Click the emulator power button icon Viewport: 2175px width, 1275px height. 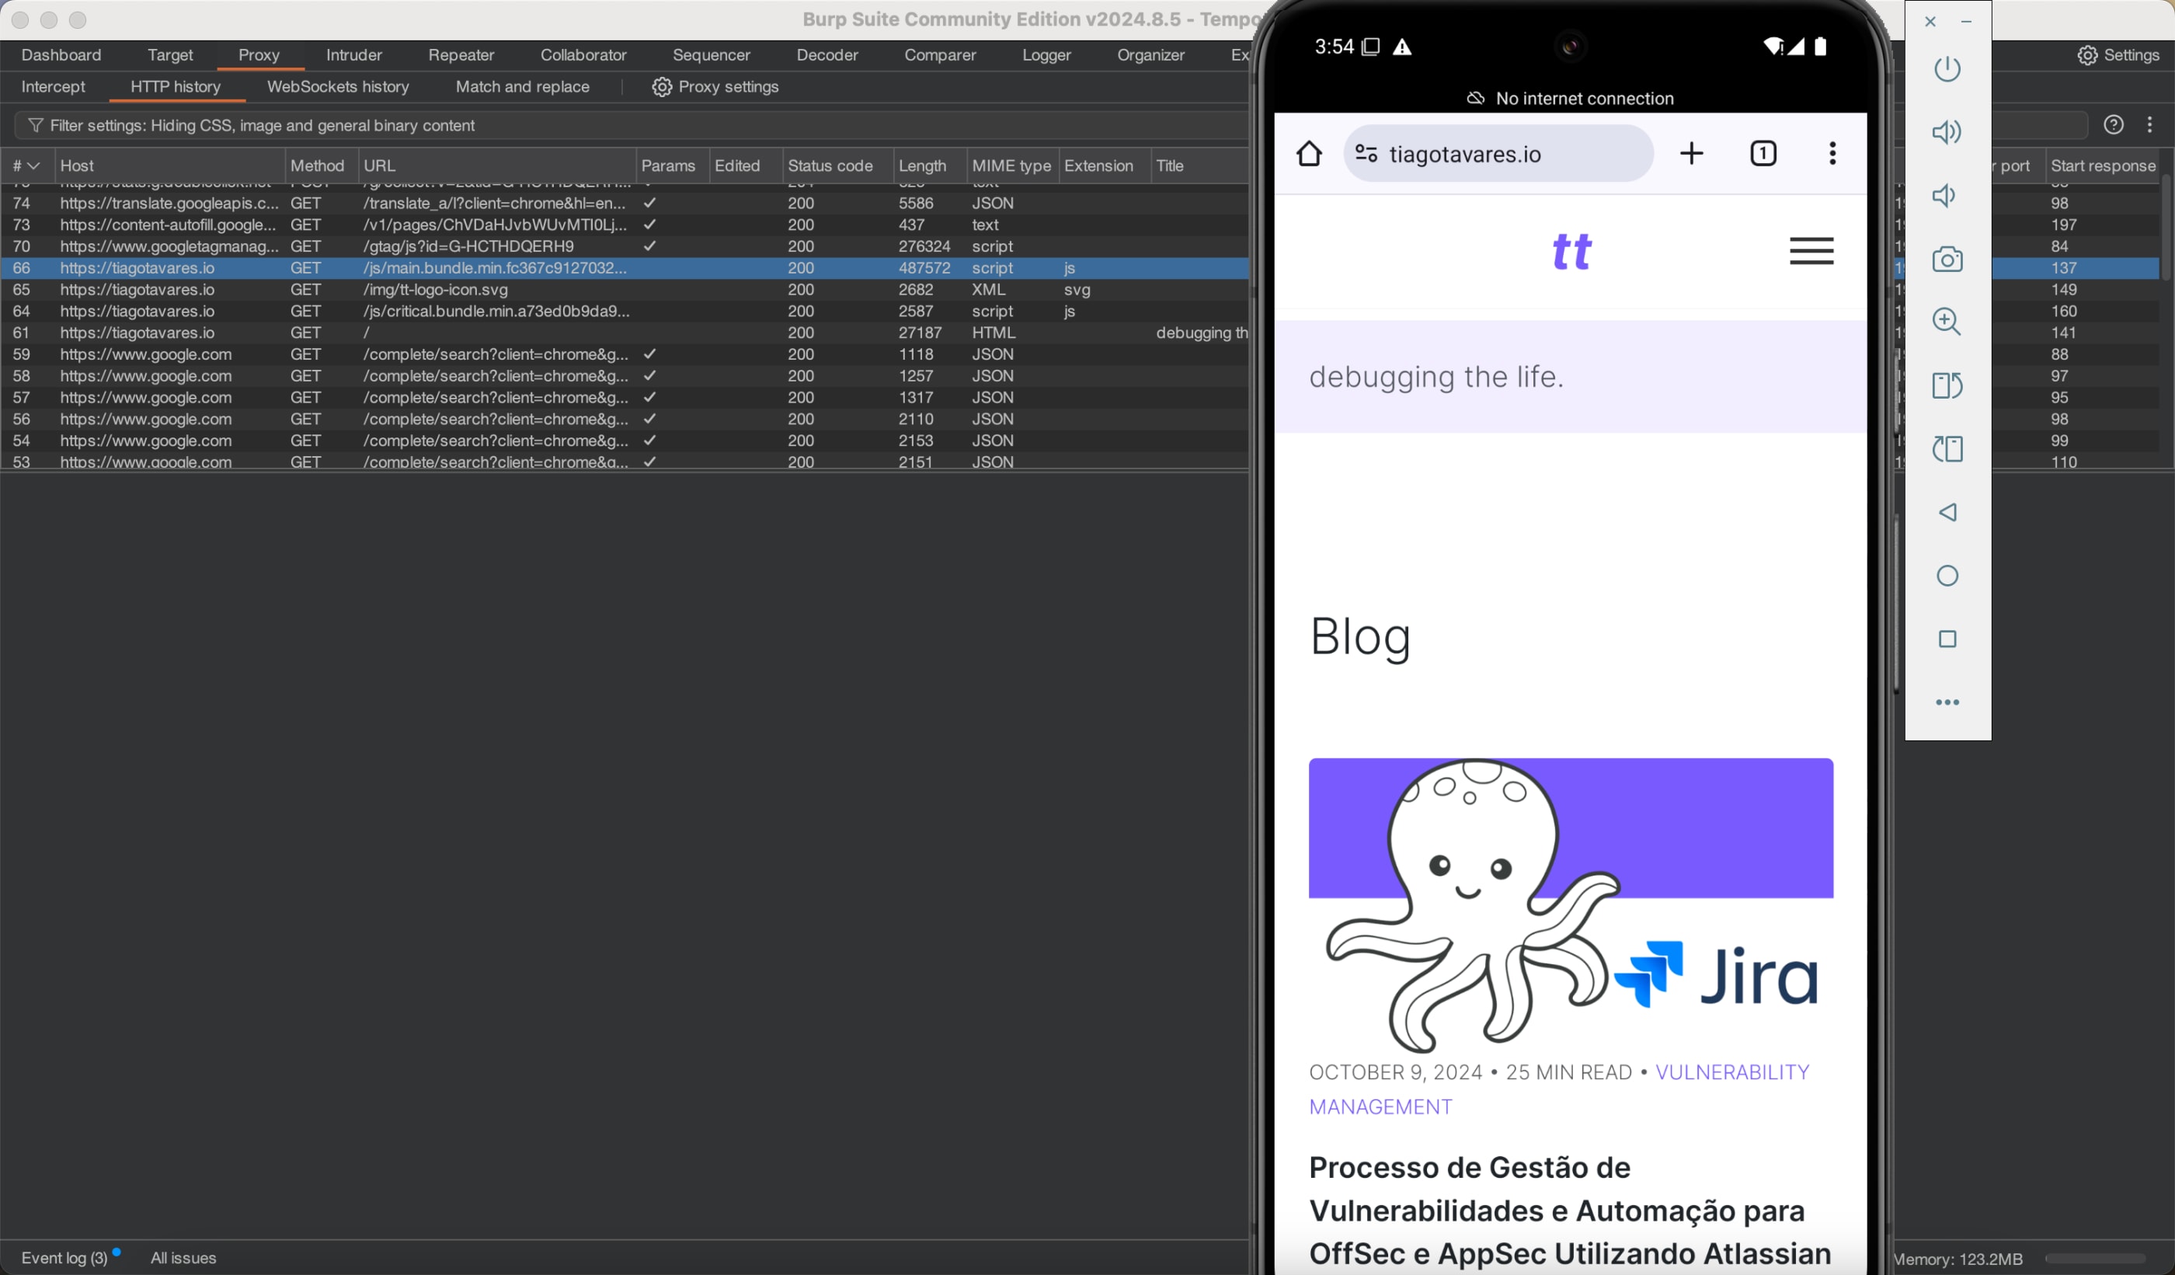[x=1947, y=69]
